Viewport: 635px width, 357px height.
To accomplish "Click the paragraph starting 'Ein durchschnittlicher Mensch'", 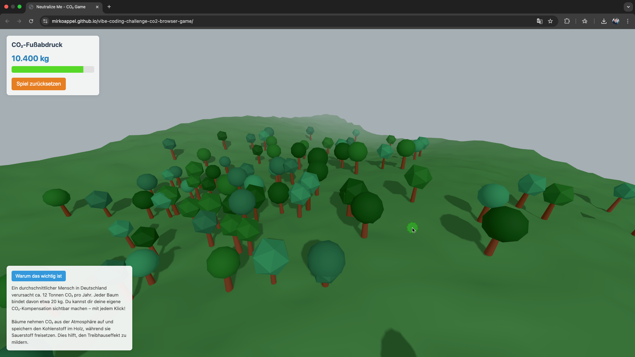I will 68,298.
